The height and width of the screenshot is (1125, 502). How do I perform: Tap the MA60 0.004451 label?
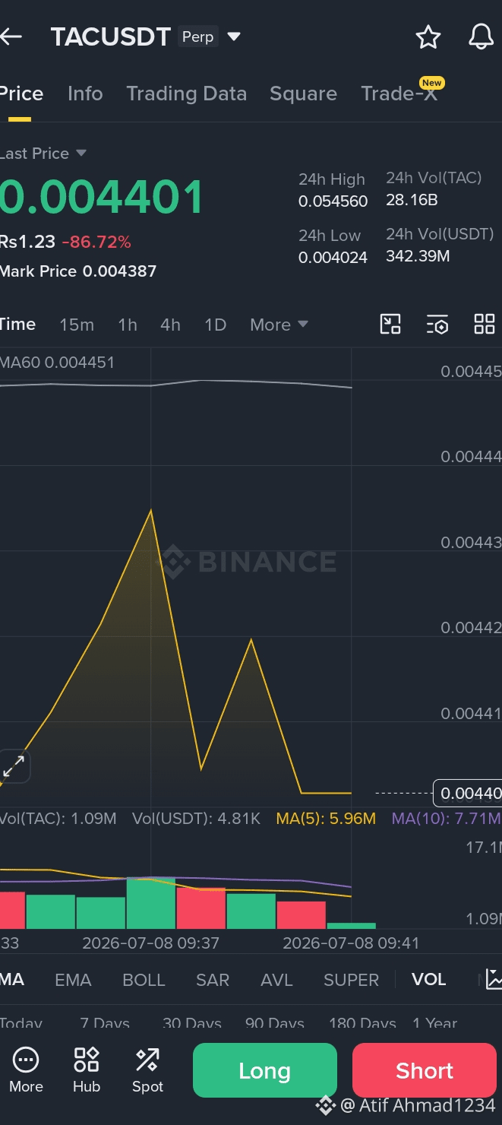[57, 363]
